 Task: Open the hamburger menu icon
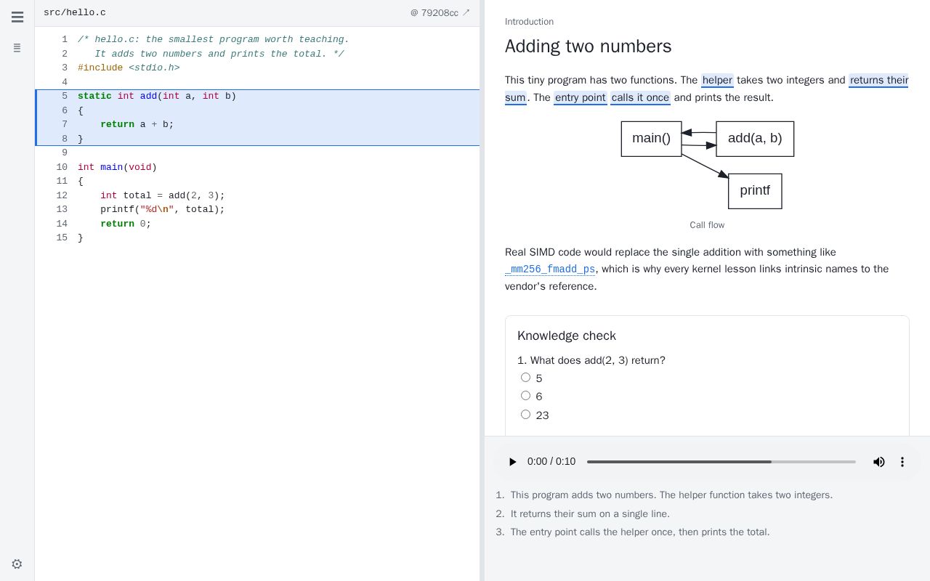click(17, 17)
